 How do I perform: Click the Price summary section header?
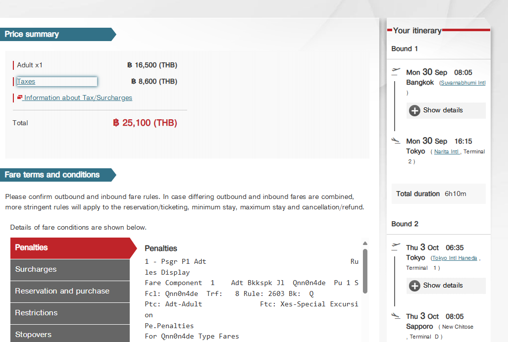[57, 34]
